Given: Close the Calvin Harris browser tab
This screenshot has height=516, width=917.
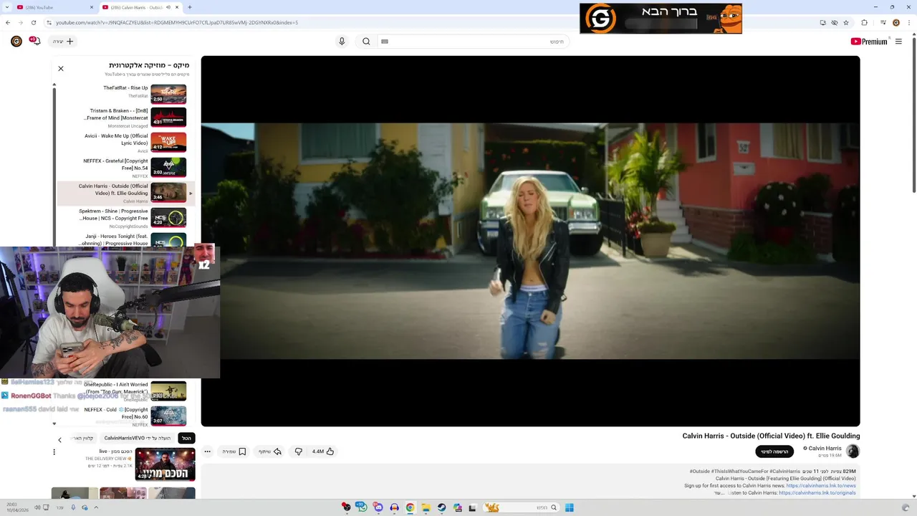Looking at the screenshot, I should click(177, 7).
